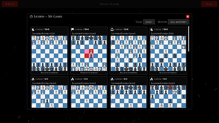
Task: Click 'LeandroFavero (1095)' above bishop-facing-pawn board
Action: coord(44,83)
